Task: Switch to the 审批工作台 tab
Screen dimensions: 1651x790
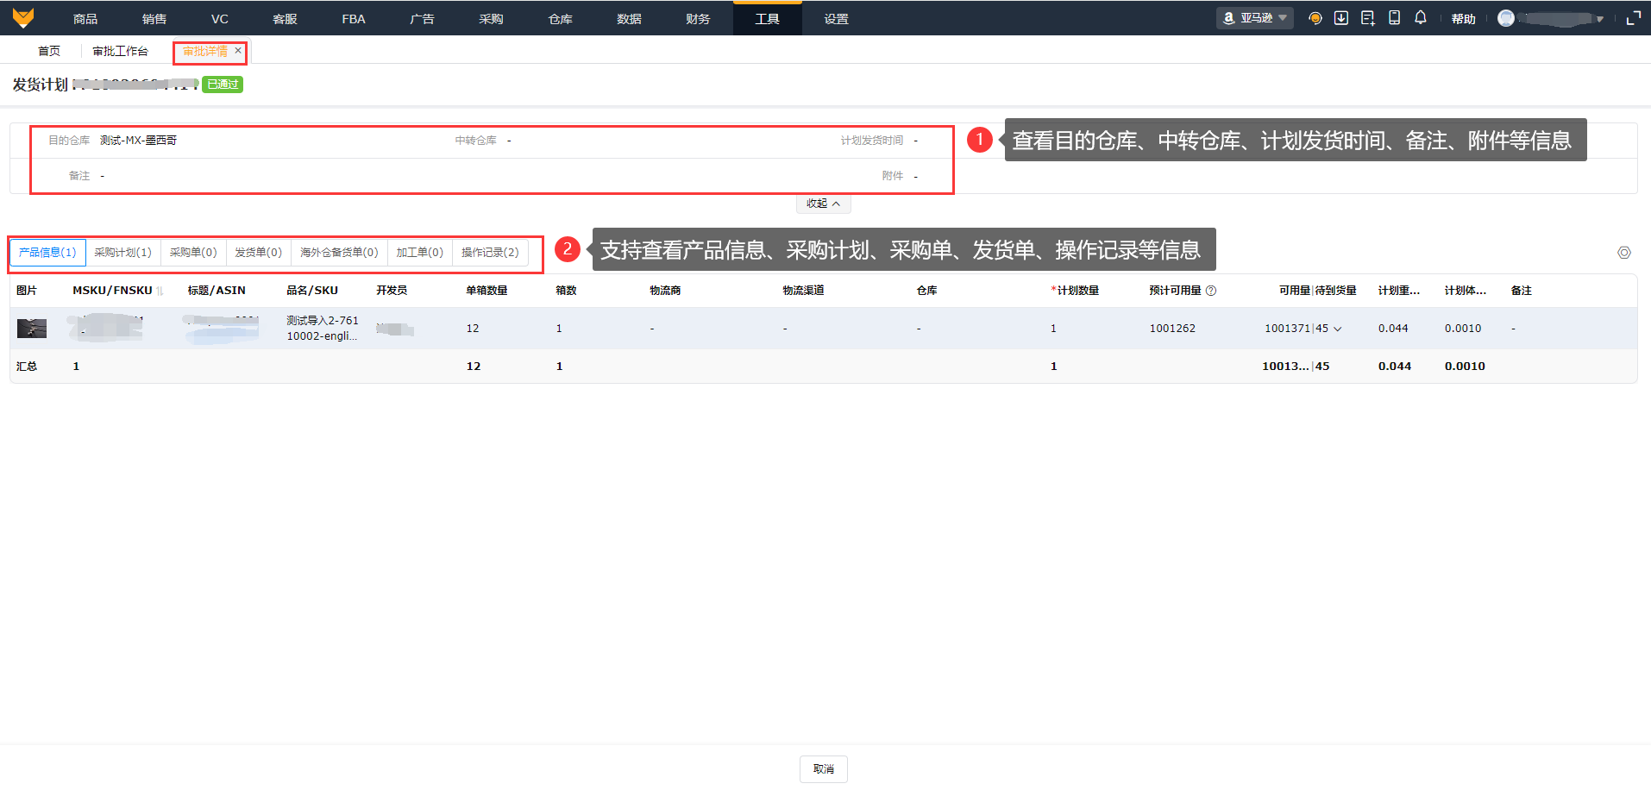Action: 120,51
